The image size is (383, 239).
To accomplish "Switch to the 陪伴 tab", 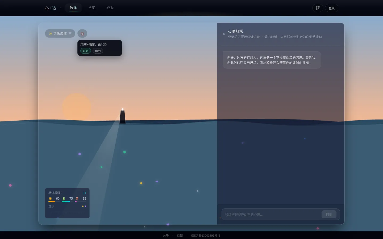I will click(x=73, y=8).
